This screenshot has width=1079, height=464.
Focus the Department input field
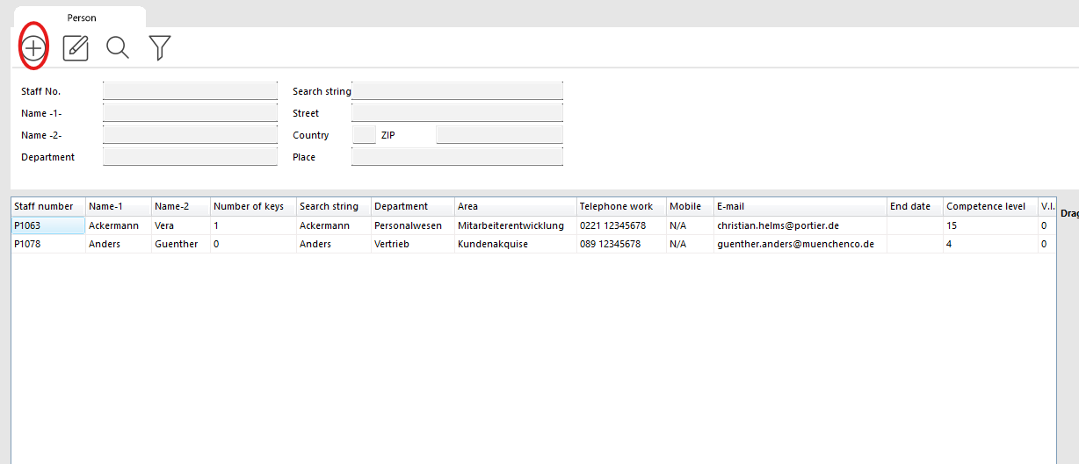point(190,157)
